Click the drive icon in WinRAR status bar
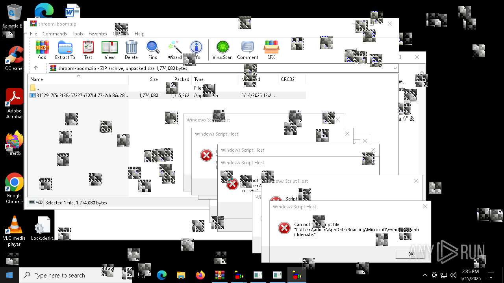The height and width of the screenshot is (283, 504). [x=32, y=202]
